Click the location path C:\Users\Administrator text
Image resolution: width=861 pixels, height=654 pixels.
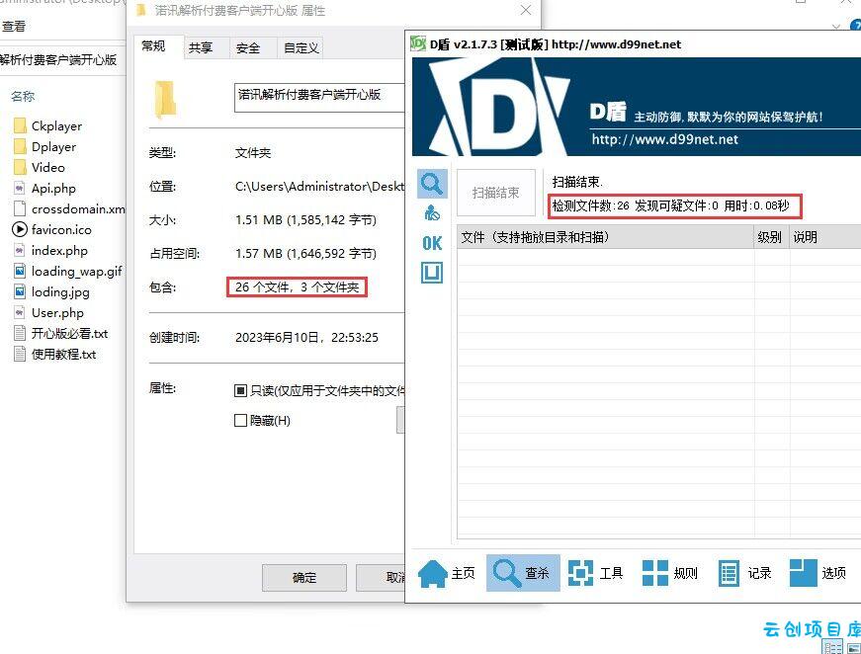click(319, 187)
